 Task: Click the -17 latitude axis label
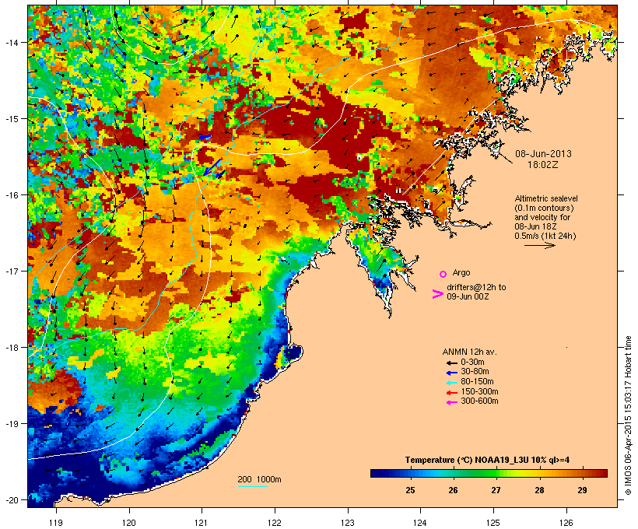coord(11,271)
